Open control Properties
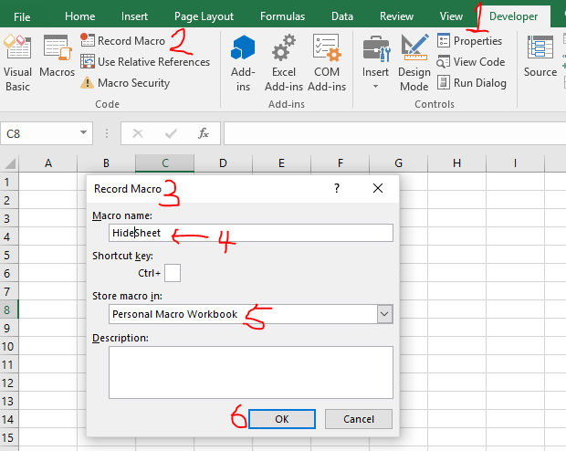The image size is (566, 451). click(x=469, y=41)
